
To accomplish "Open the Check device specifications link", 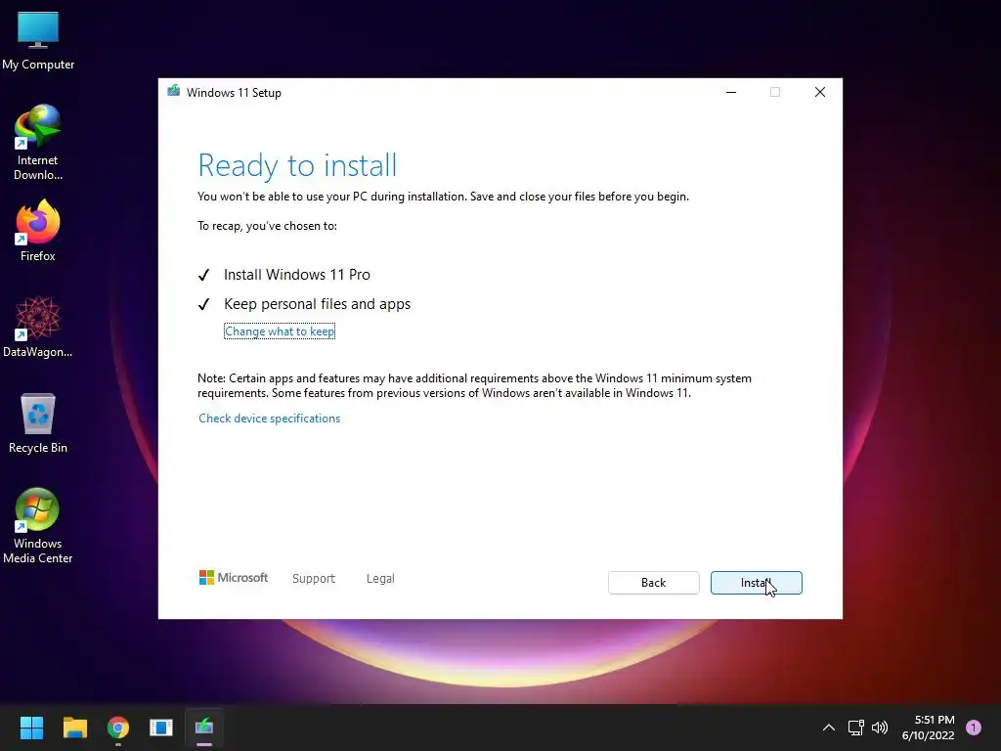I will point(270,419).
